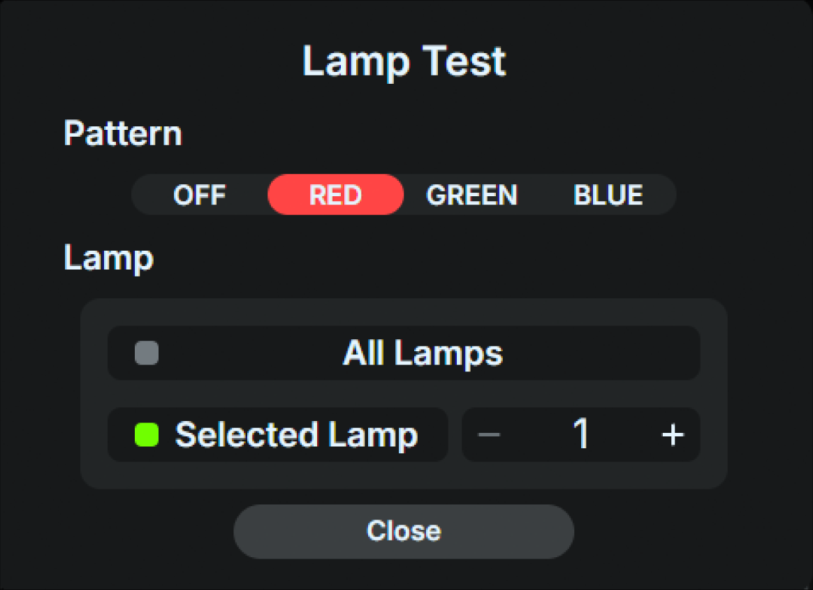Select OFF in the pattern segmented control
The width and height of the screenshot is (813, 590).
pos(200,196)
